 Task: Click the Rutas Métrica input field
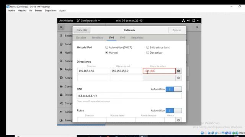pos(170,120)
